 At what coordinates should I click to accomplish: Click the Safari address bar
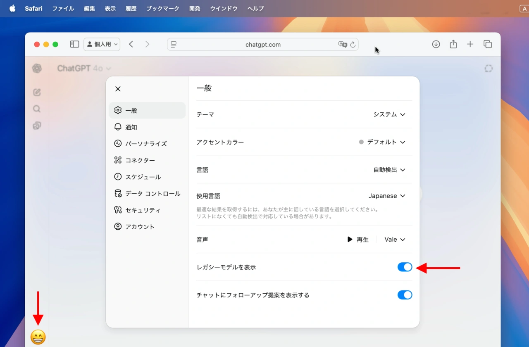click(x=263, y=44)
